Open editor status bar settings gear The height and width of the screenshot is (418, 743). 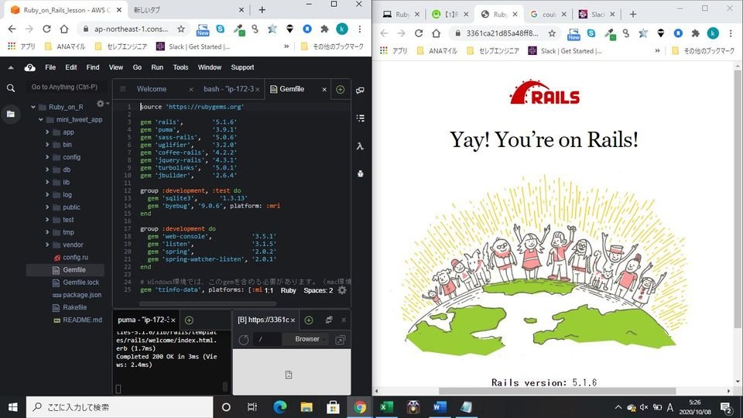click(342, 290)
